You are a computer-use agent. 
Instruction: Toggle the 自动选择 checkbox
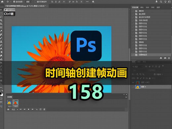[x=14, y=2]
